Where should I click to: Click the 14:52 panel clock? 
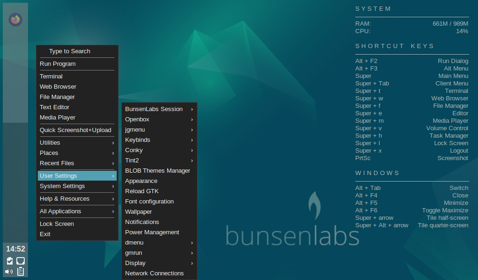tap(15, 249)
